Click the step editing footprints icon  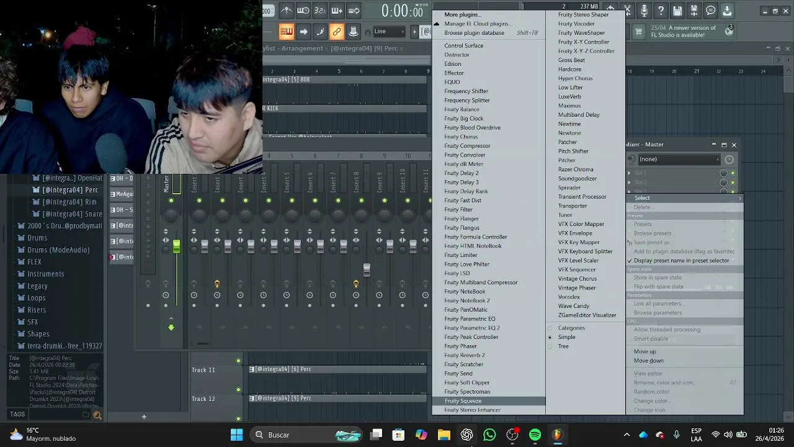320,32
